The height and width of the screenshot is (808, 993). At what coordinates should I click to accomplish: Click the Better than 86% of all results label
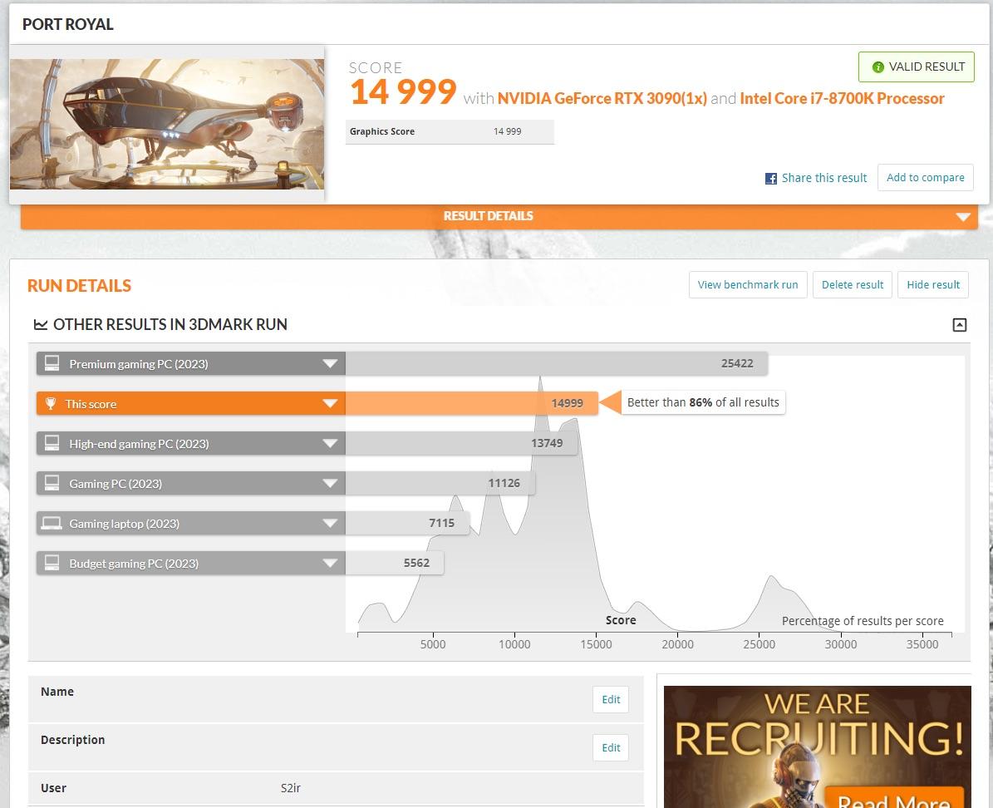[703, 402]
